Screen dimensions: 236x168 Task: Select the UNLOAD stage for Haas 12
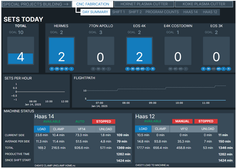click(208, 129)
